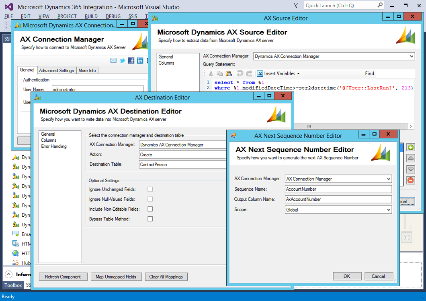Click the LinkedIn icon in AX Connection Manager

point(140,61)
